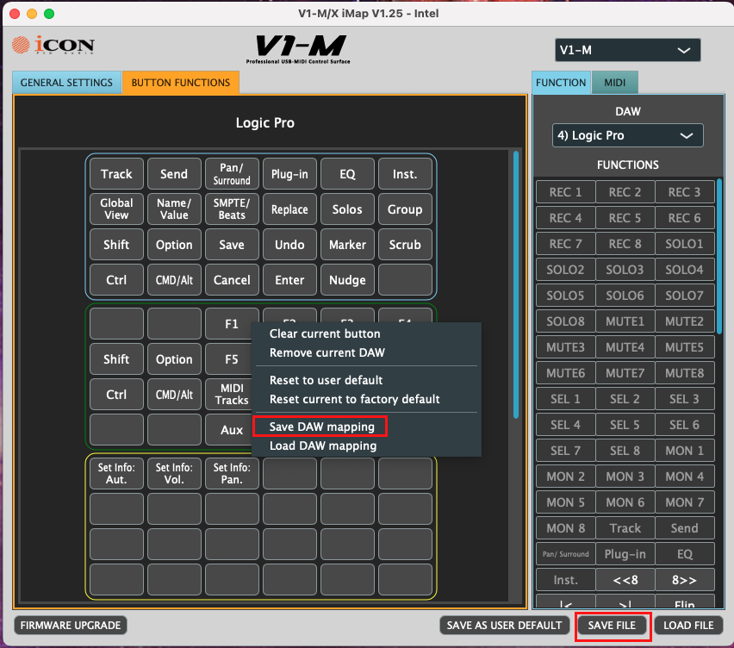Click the Firmware Upgrade button
734x648 pixels.
(x=71, y=625)
